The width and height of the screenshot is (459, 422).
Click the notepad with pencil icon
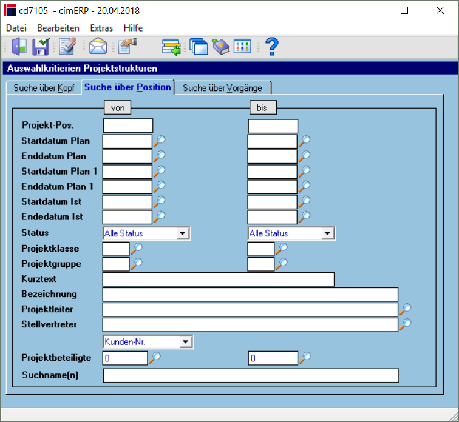(x=67, y=47)
